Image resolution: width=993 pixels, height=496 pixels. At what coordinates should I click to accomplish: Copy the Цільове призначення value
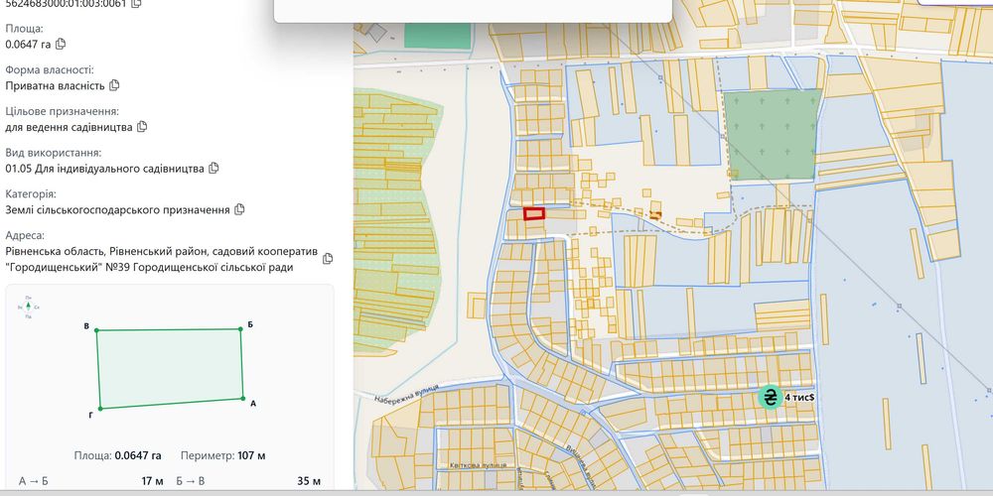pyautogui.click(x=142, y=127)
